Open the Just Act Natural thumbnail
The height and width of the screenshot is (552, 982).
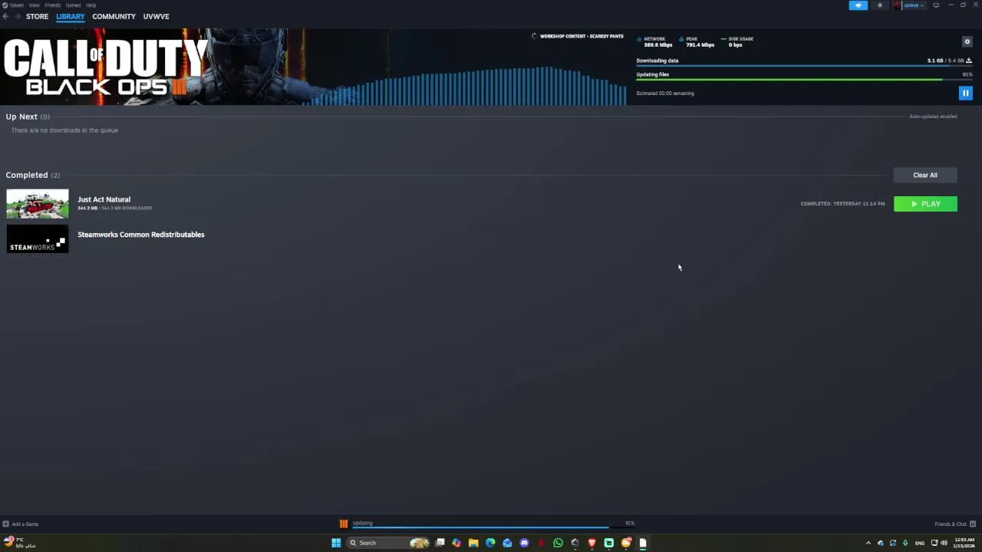click(x=38, y=204)
